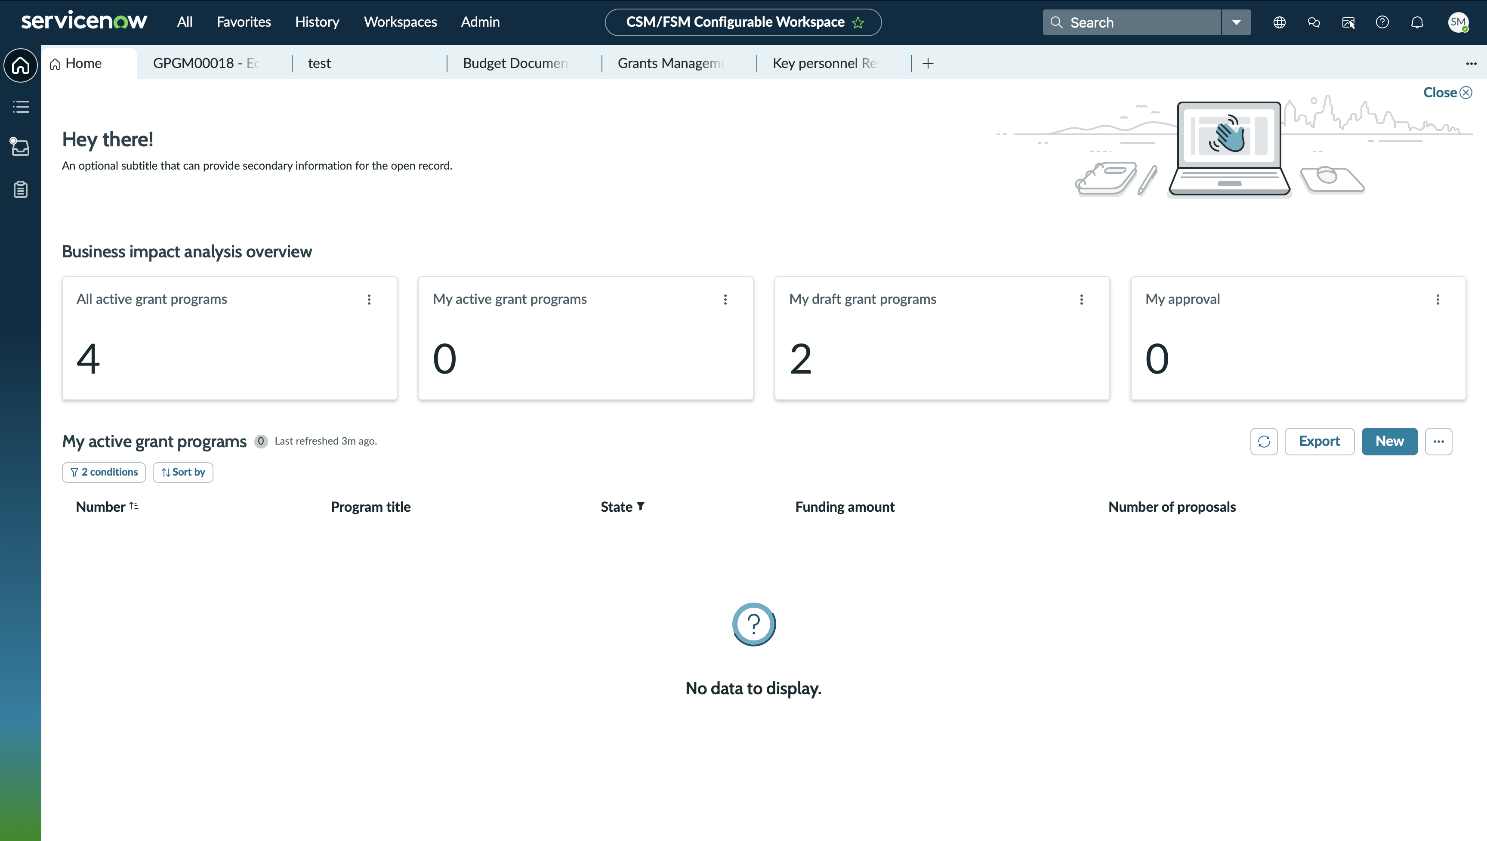Open the globe scope picker icon
This screenshot has width=1487, height=841.
point(1279,22)
